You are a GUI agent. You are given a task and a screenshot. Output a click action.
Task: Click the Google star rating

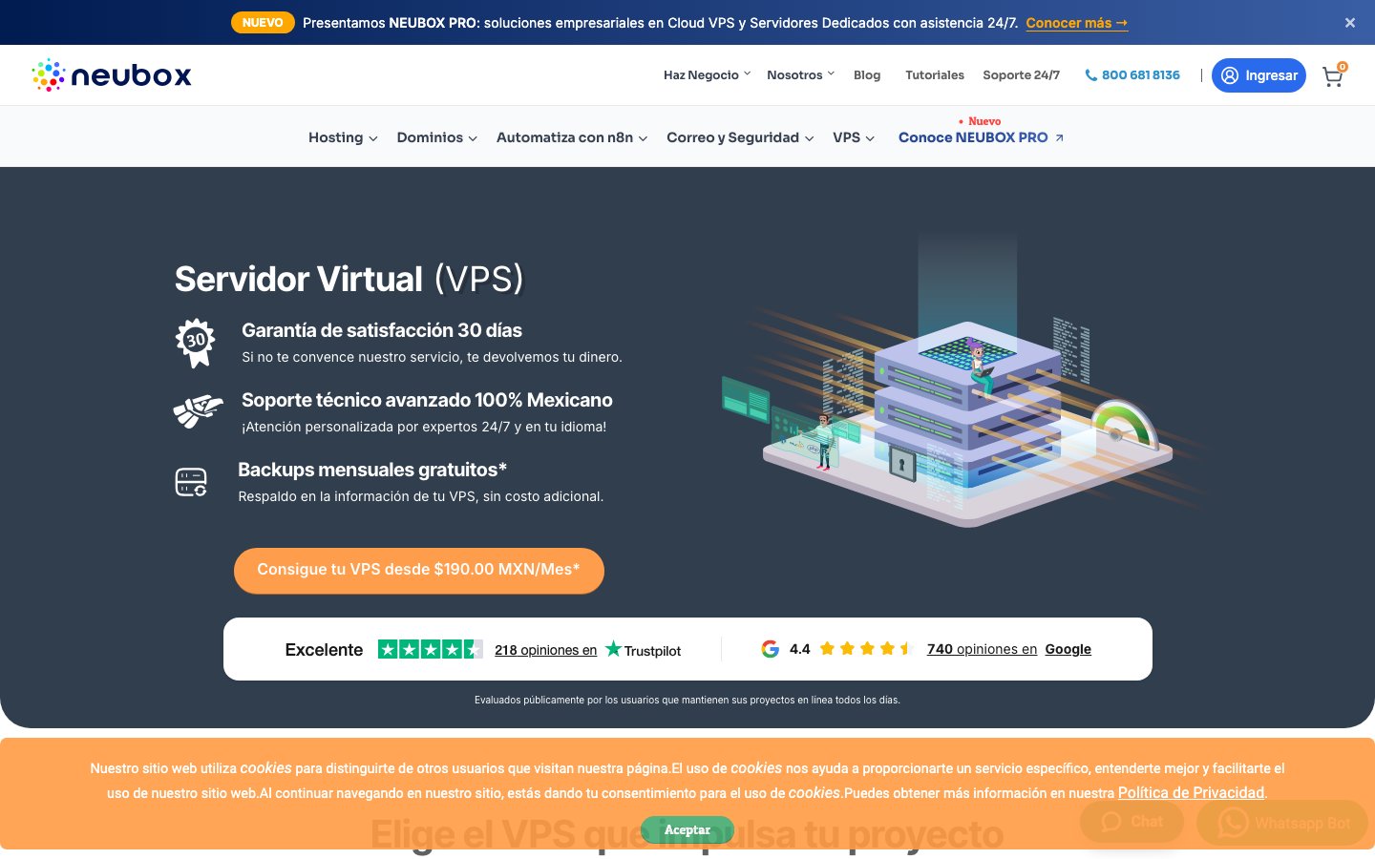click(866, 649)
